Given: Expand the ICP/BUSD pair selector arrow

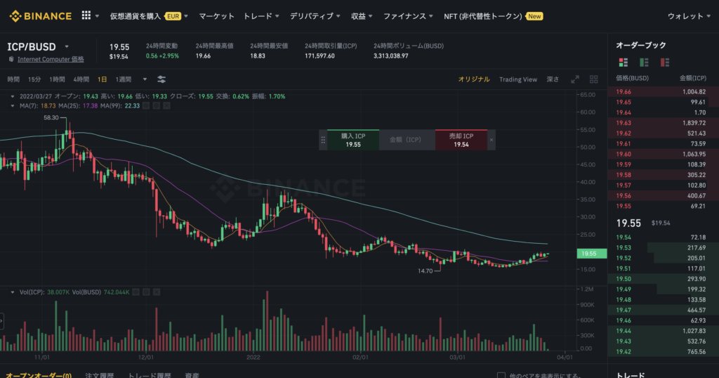Looking at the screenshot, I should click(67, 47).
